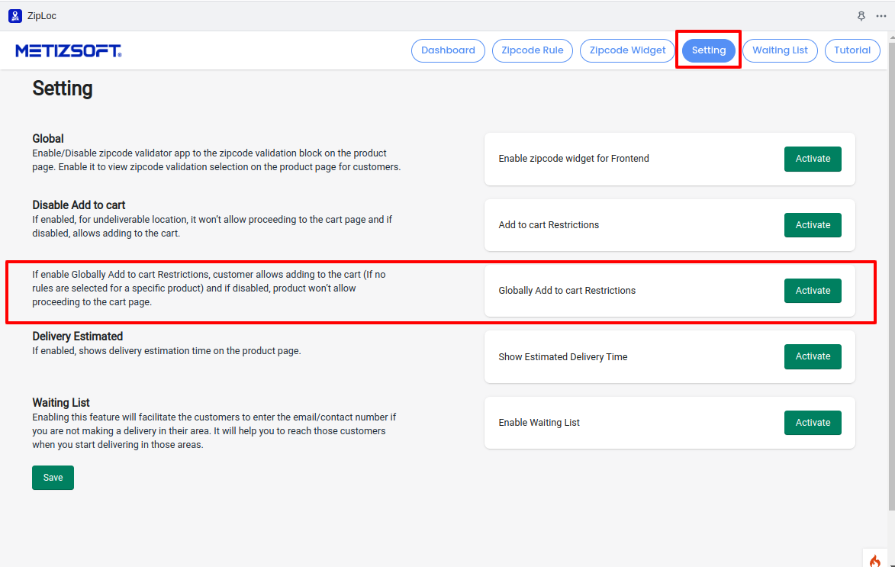
Task: Switch to Zipcode Rule tab
Action: pos(533,50)
